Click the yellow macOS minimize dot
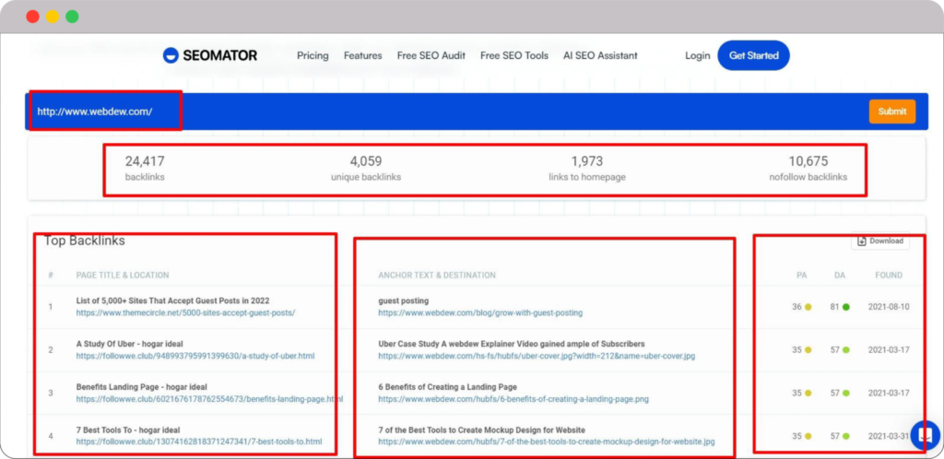 tap(53, 17)
